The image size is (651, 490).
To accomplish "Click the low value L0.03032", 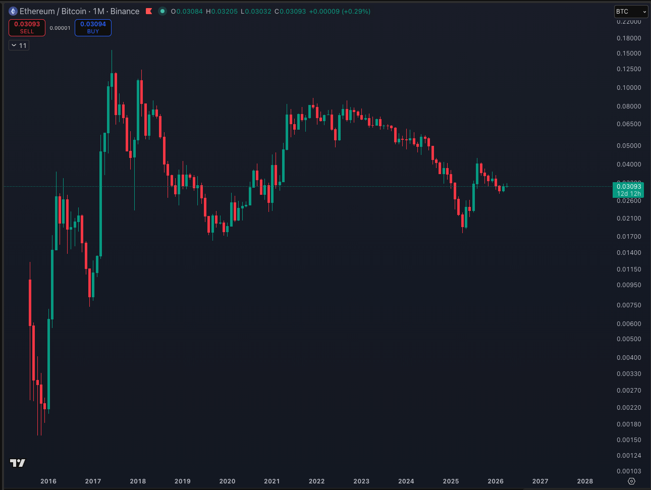I will pos(256,11).
